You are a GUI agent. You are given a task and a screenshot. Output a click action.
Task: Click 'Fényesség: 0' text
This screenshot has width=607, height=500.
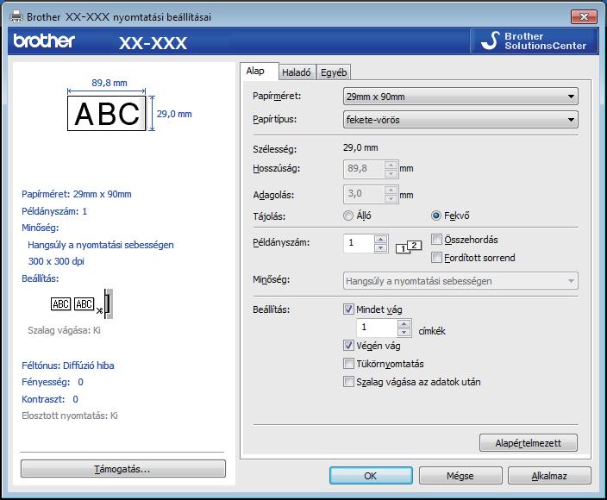[53, 382]
